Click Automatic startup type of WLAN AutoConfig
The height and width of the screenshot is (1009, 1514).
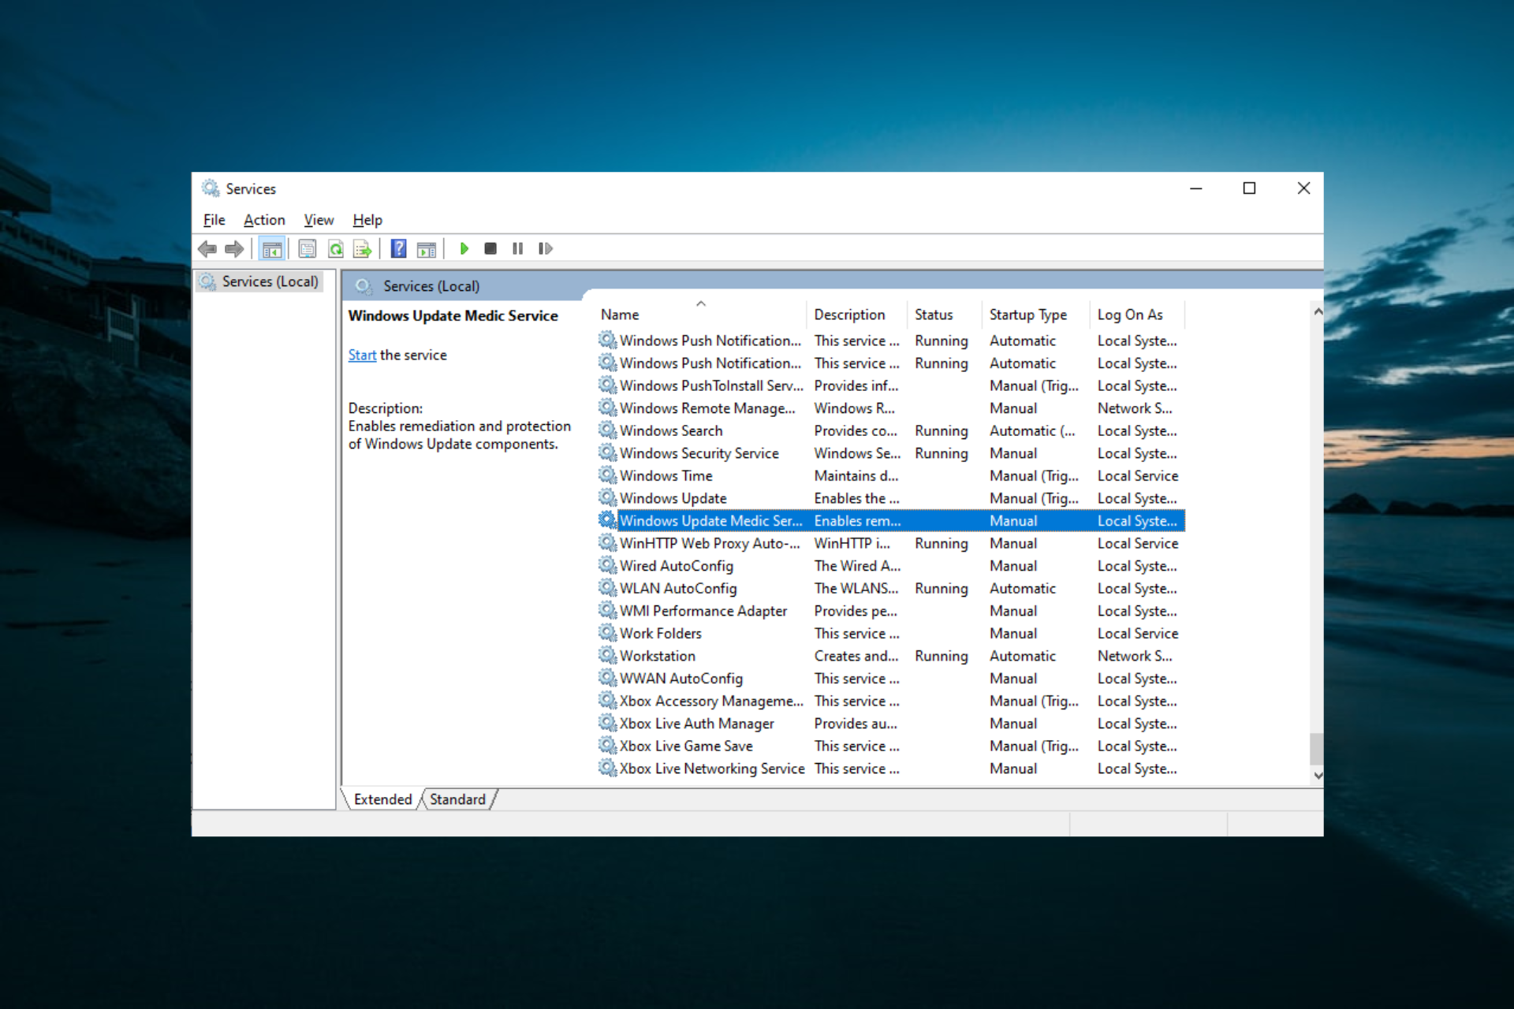pos(1022,588)
